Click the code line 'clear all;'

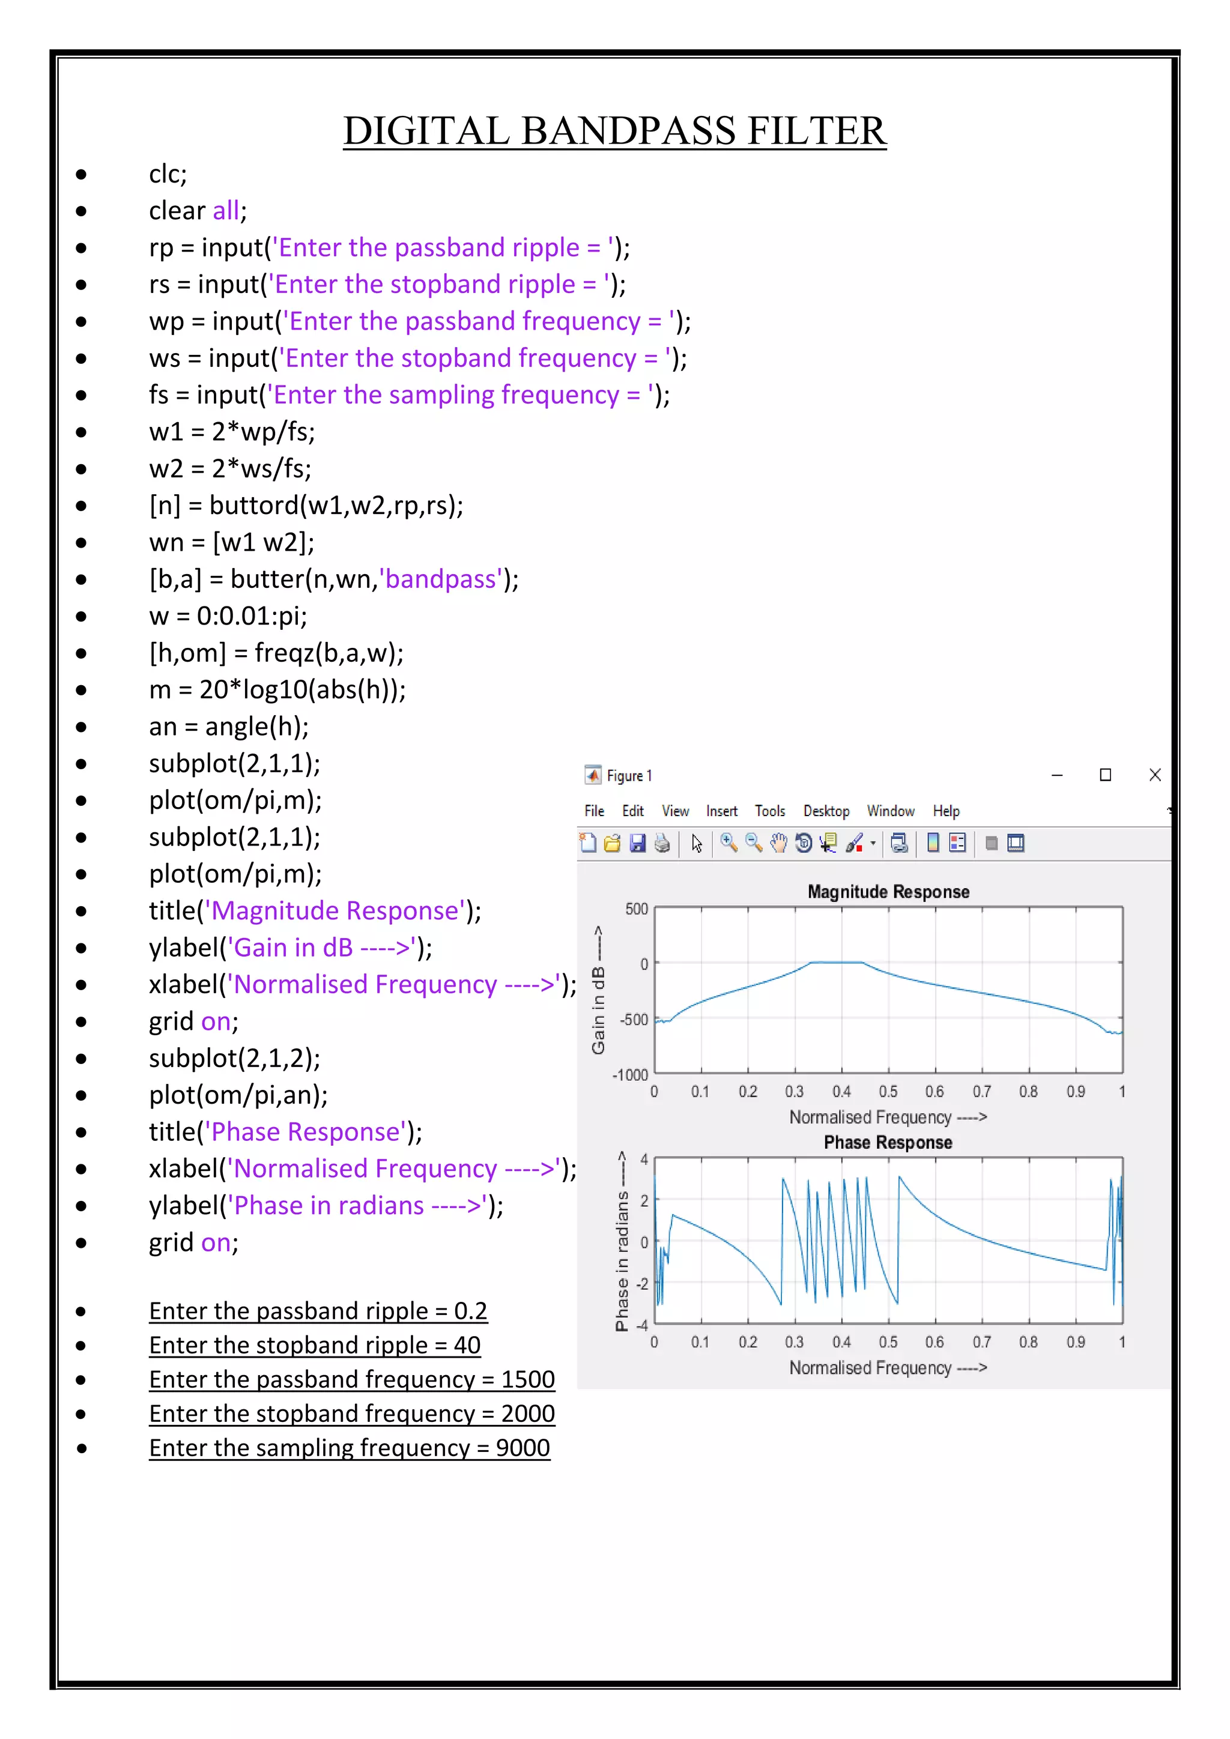(198, 211)
